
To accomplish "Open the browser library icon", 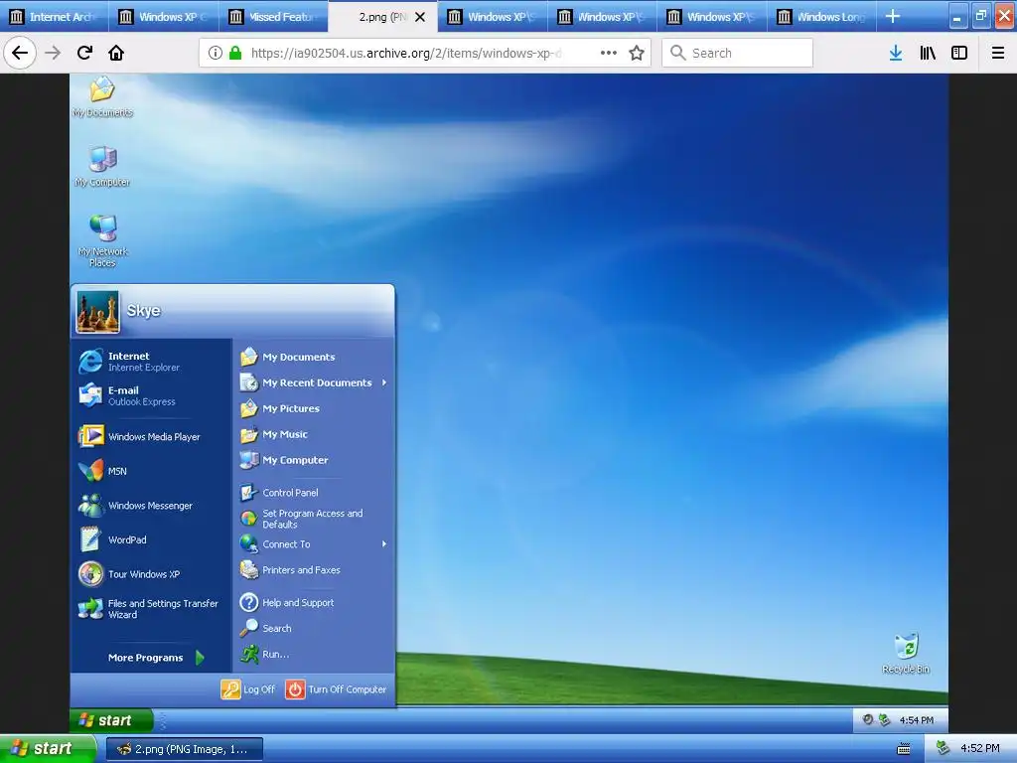I will click(x=928, y=54).
